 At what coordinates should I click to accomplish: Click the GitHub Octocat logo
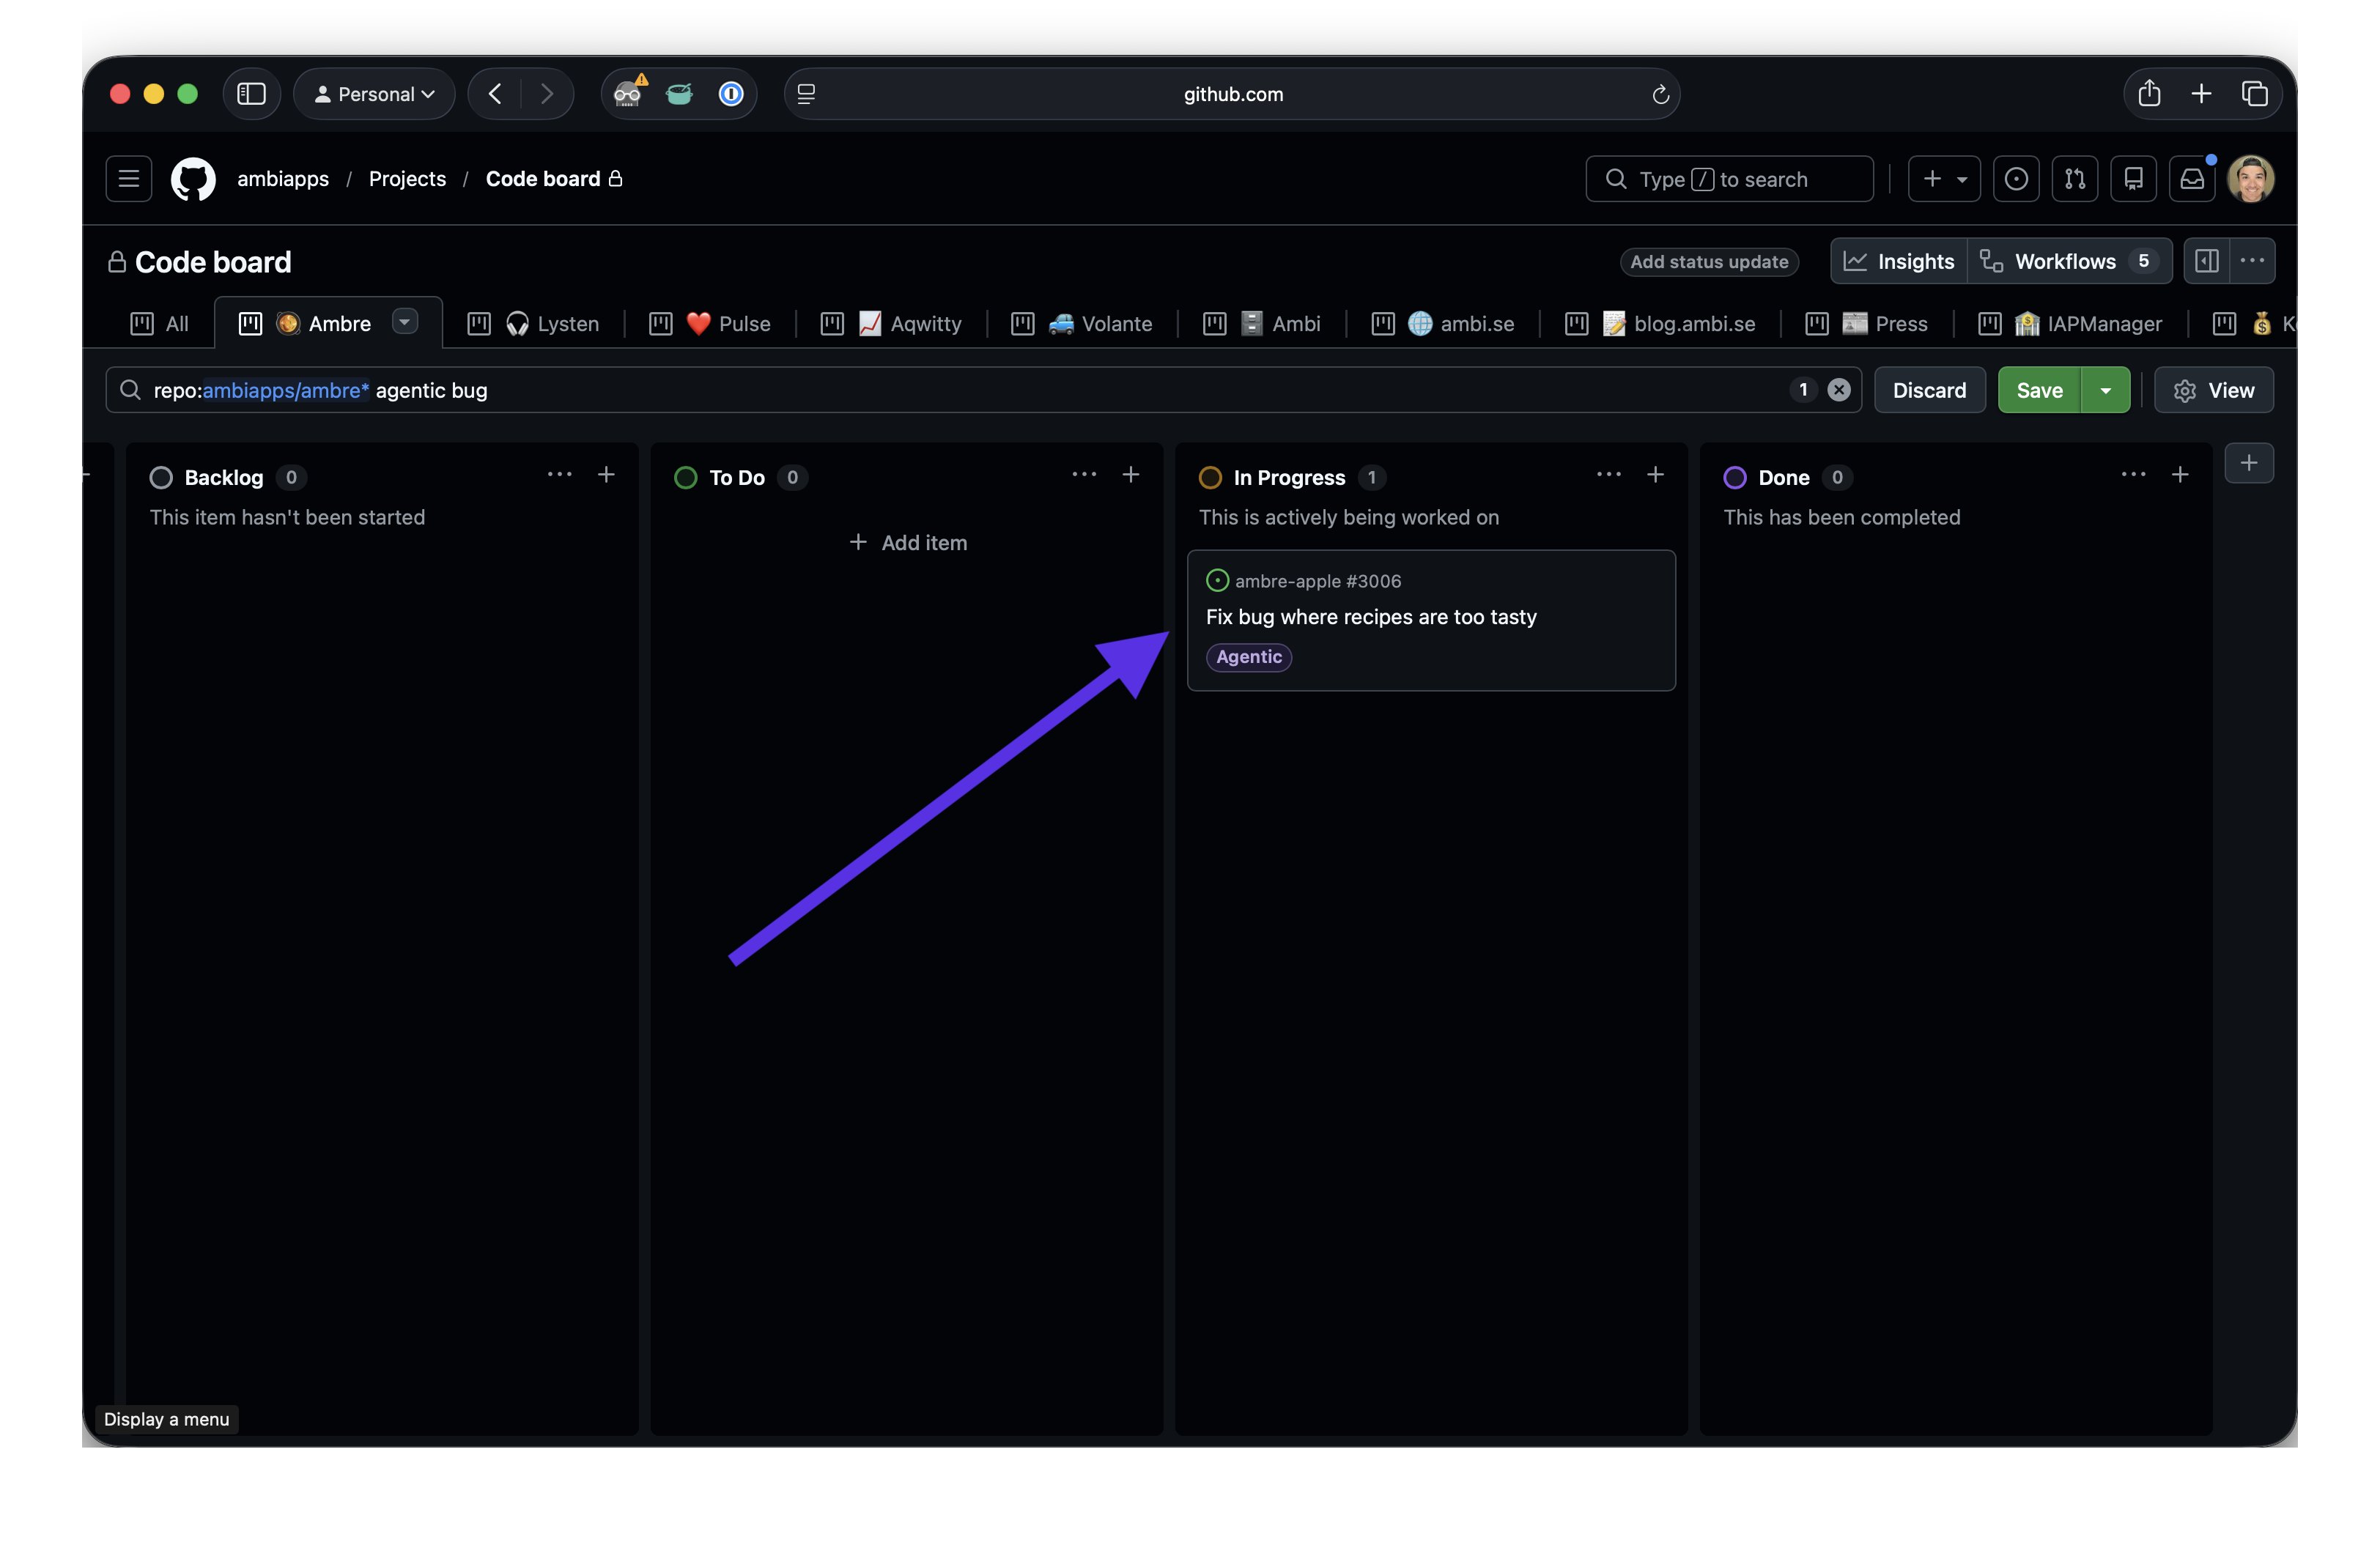click(x=193, y=179)
